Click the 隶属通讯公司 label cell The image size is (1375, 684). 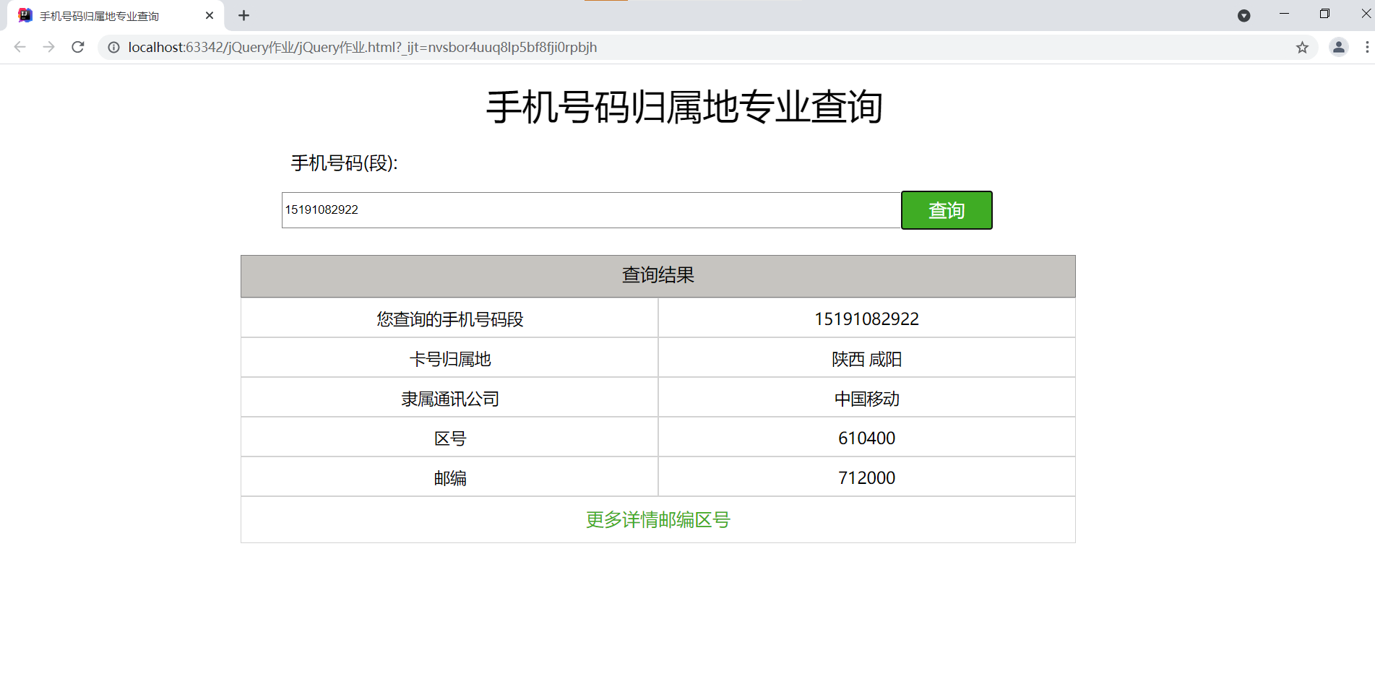(449, 399)
